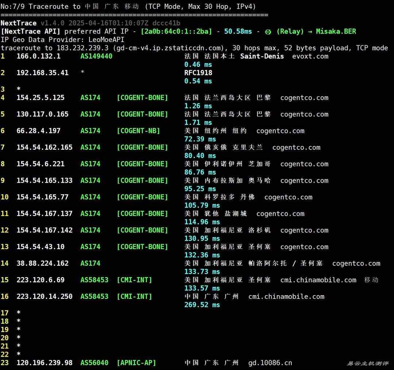Click the RFC1918 label on hop 2
The image size is (394, 370).
pyautogui.click(x=198, y=73)
